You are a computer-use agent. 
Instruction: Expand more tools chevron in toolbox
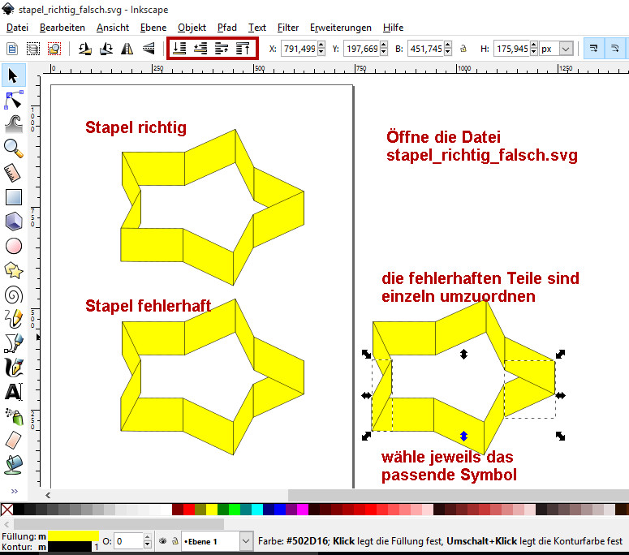tap(15, 491)
